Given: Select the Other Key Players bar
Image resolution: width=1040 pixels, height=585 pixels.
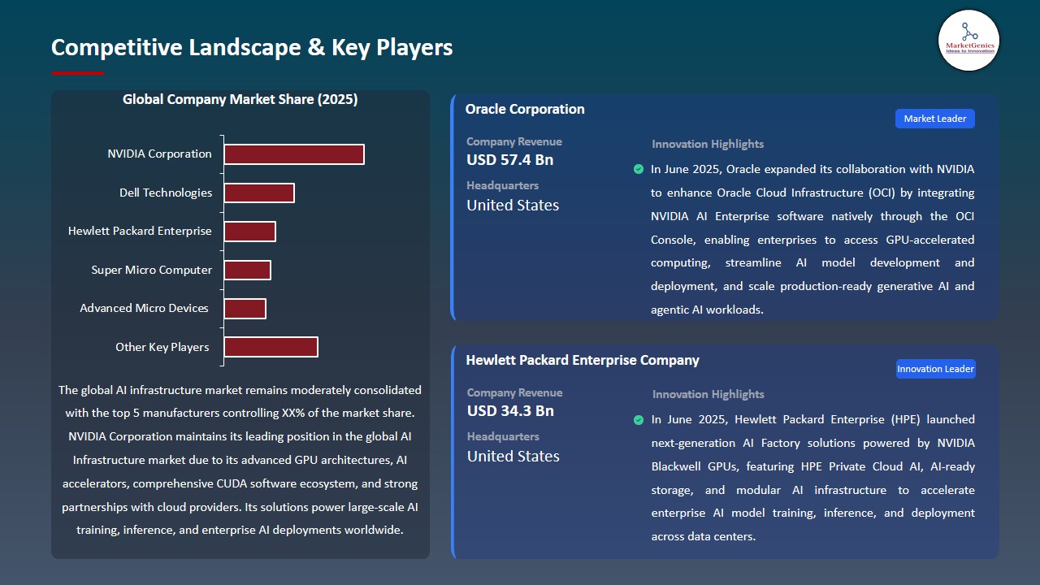Looking at the screenshot, I should click(x=271, y=347).
